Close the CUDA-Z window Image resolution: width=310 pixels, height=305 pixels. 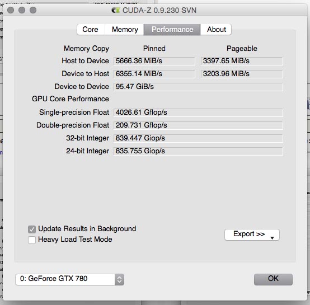[11, 10]
